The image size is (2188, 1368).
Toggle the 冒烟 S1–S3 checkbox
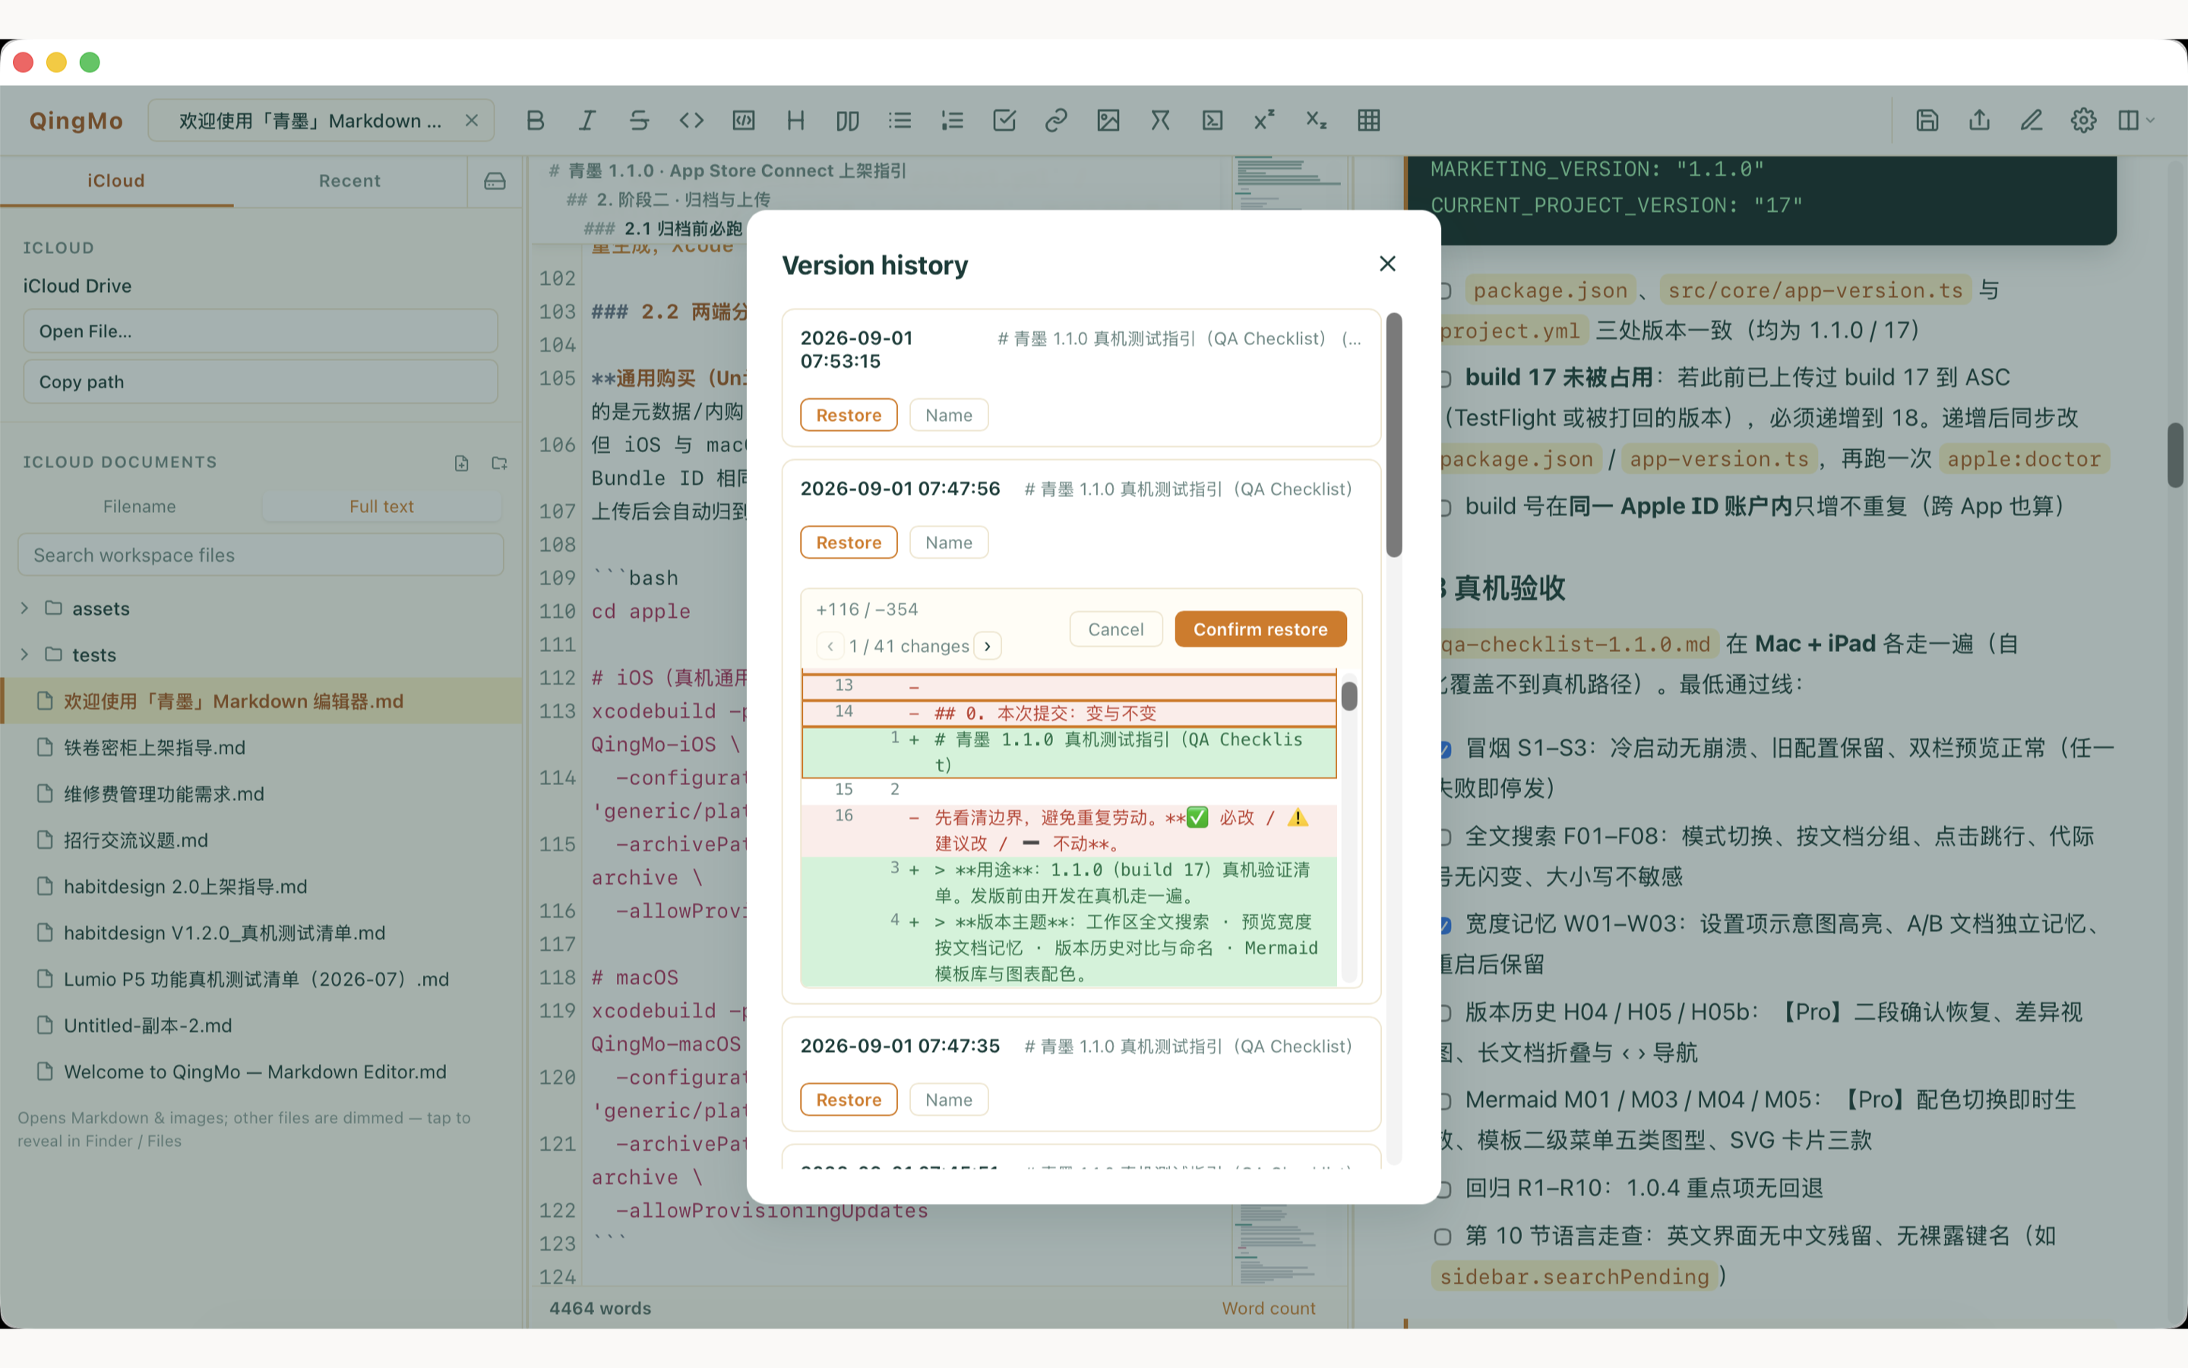(1444, 749)
